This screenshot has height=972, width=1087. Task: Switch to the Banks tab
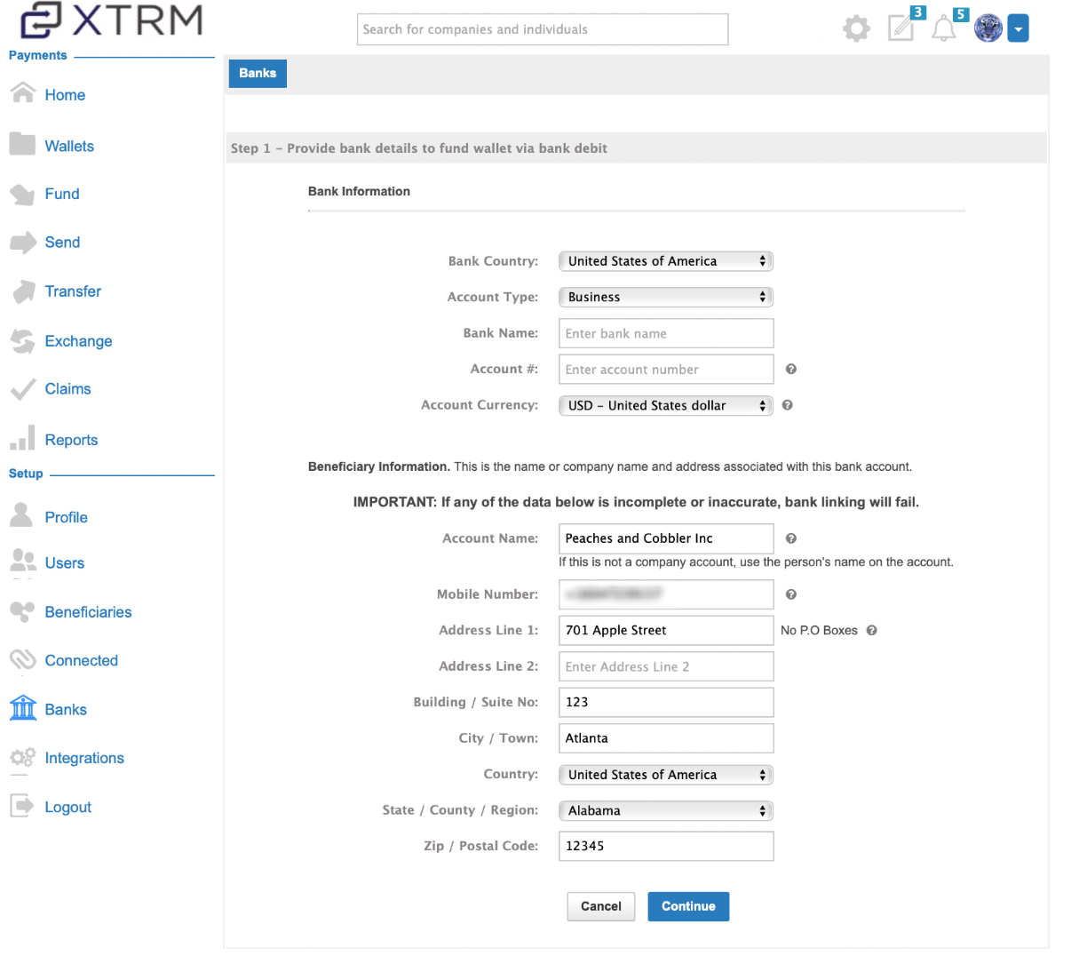coord(257,73)
